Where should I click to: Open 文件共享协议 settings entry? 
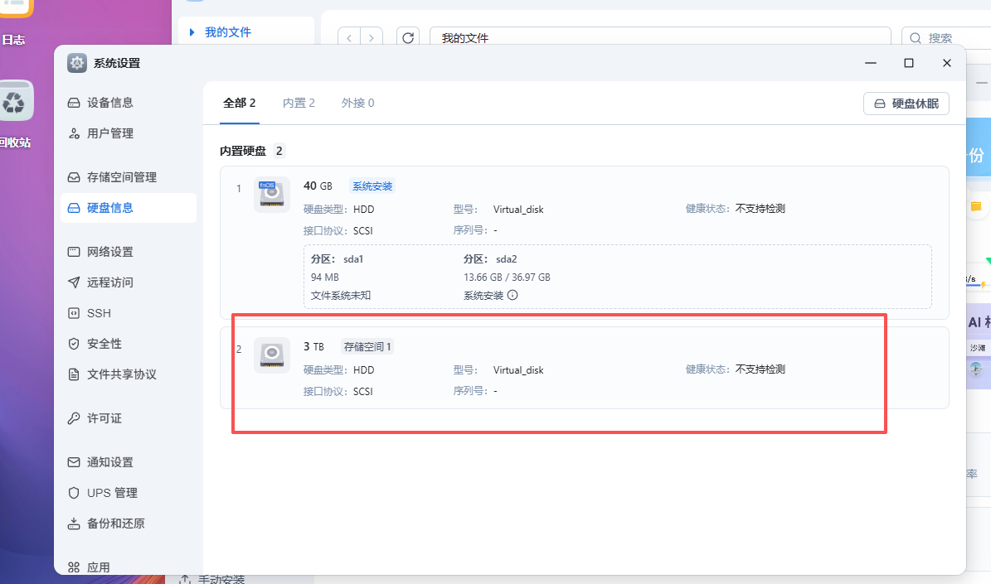[x=129, y=374]
